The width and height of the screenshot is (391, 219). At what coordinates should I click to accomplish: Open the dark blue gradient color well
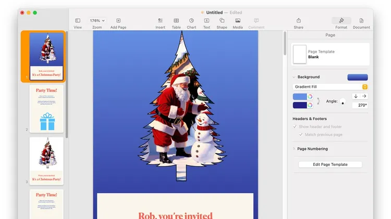300,105
